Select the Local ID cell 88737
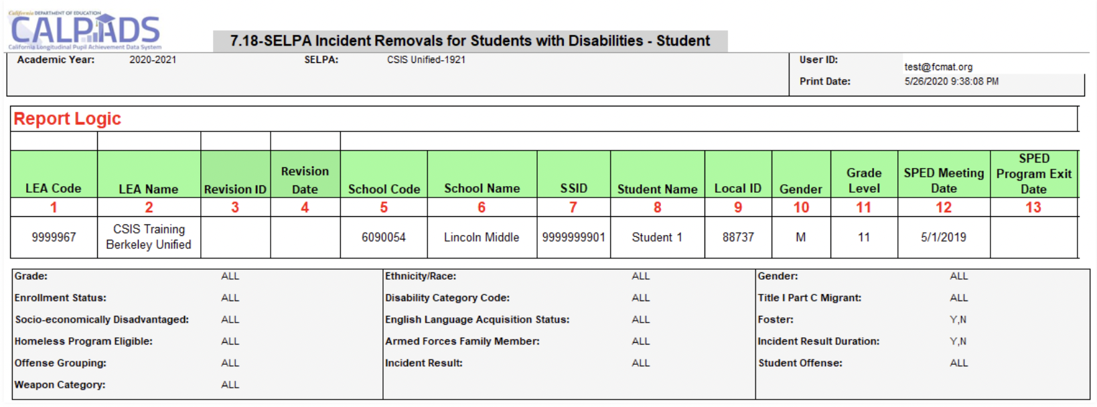This screenshot has width=1097, height=407. click(x=738, y=237)
